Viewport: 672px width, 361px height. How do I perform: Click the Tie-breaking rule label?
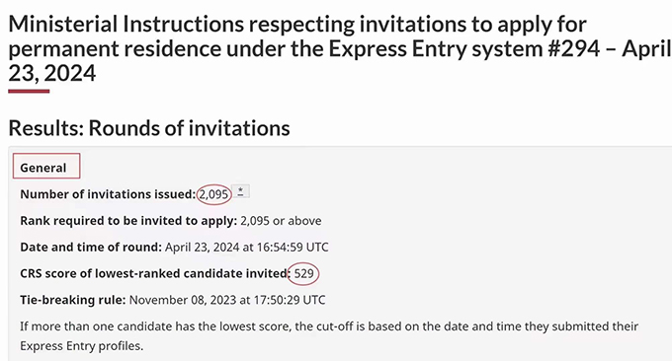click(x=73, y=300)
